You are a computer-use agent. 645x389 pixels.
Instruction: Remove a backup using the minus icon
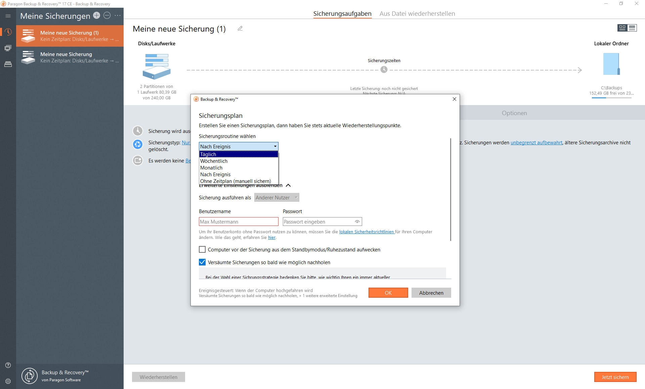107,15
